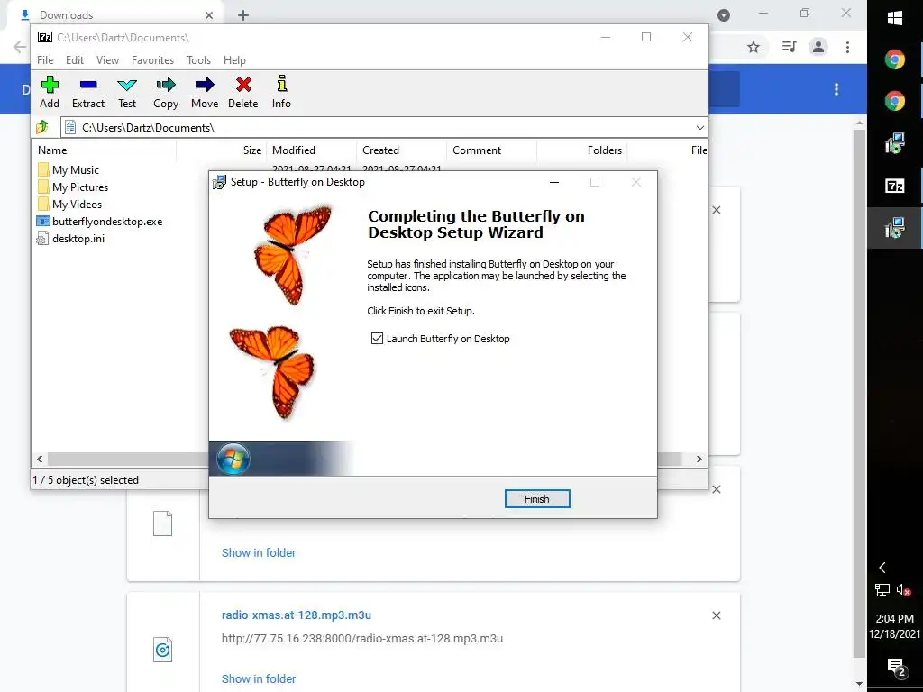Open the Downloads page three-dot menu
923x692 pixels.
click(x=836, y=89)
